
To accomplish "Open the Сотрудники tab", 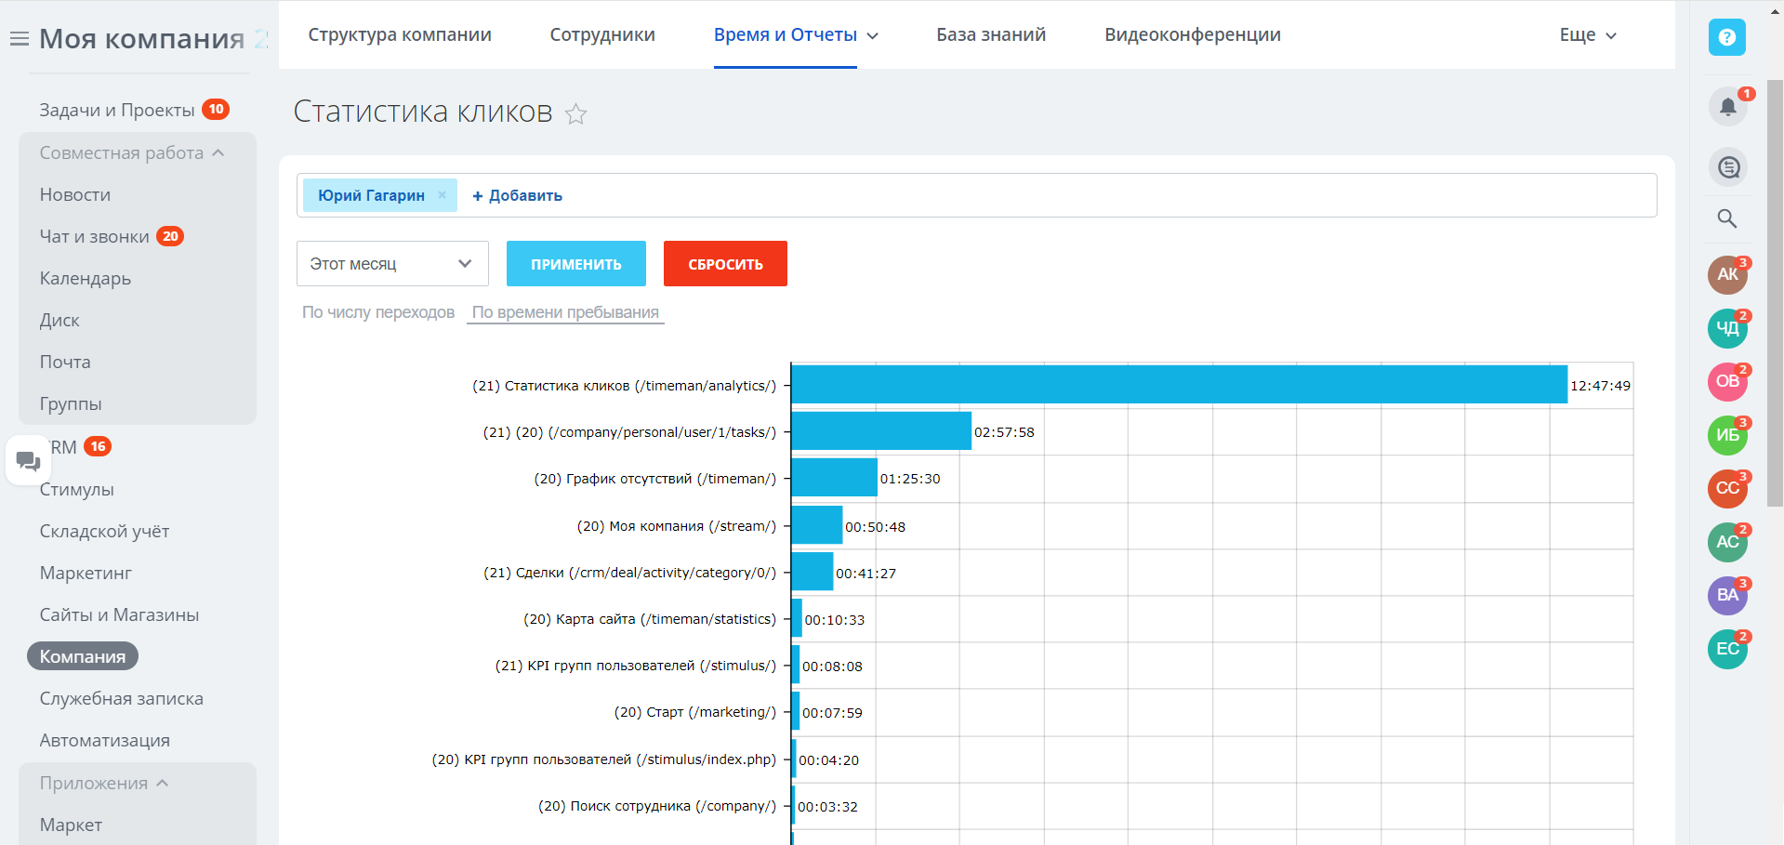I will pyautogui.click(x=602, y=35).
